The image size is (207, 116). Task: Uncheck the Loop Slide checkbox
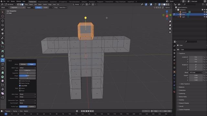coord(20,86)
